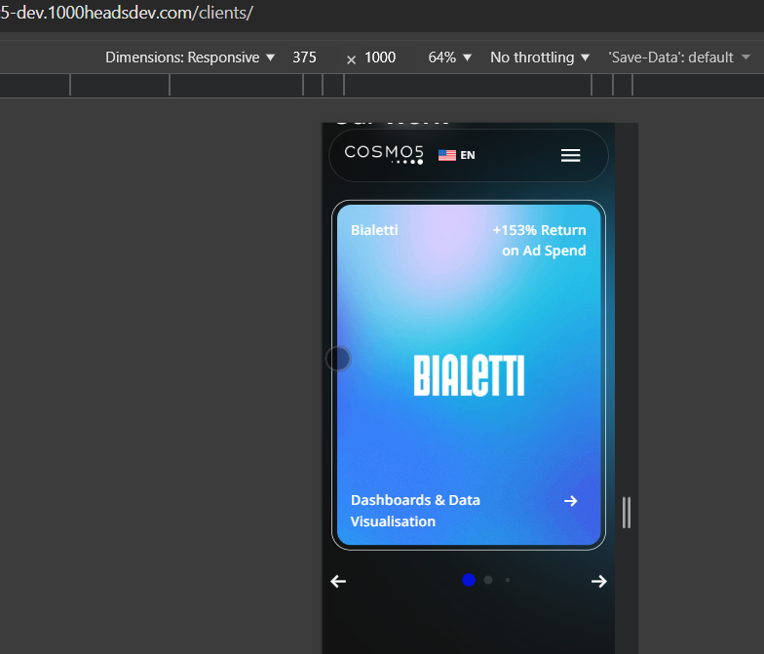Open Dimensions: Responsive dropdown
Screen dimensions: 764x654
[190, 58]
